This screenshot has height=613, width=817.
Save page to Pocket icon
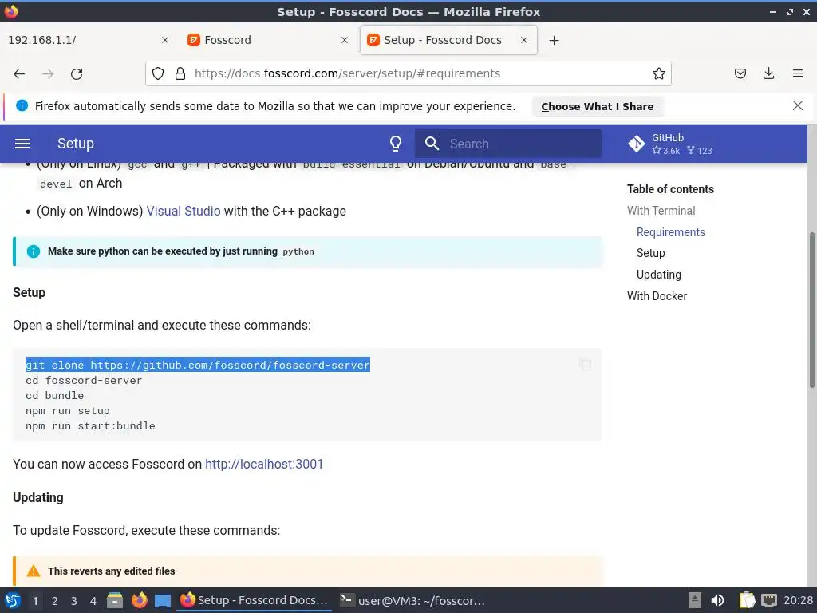click(x=740, y=73)
